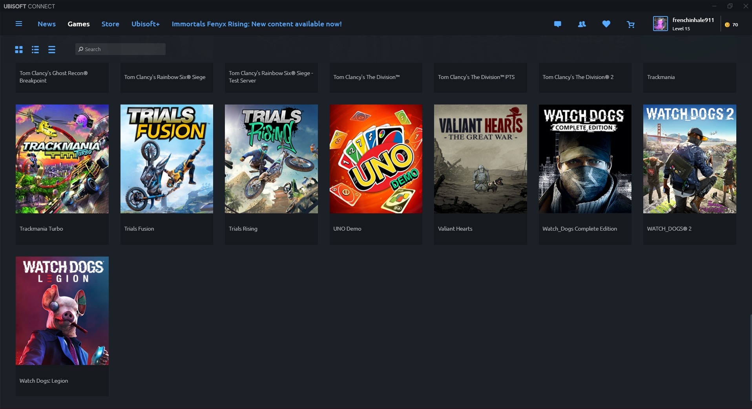
Task: Restore the Ubisoft Connect window
Action: [730, 6]
